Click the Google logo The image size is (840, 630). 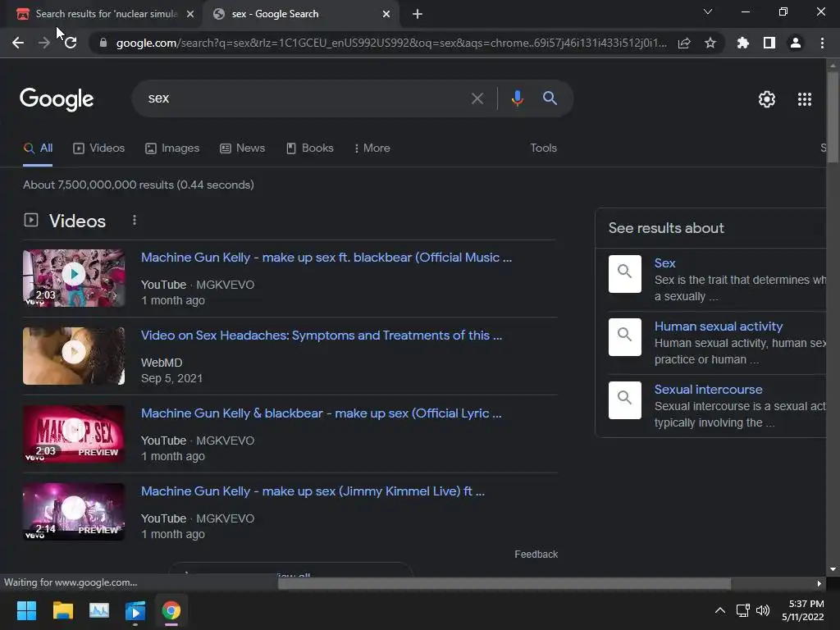coord(57,99)
